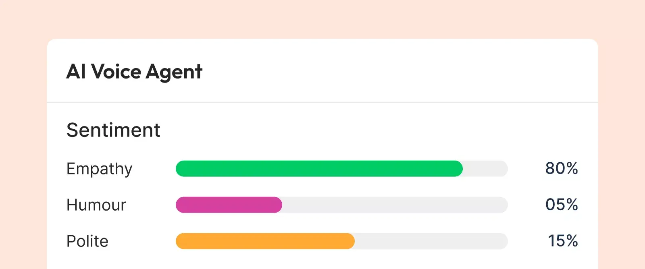The width and height of the screenshot is (645, 269).
Task: Click the unfilled gray Polite track
Action: coord(431,241)
